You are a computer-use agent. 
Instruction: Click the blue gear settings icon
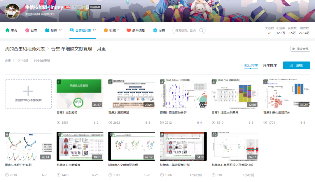coord(155,30)
